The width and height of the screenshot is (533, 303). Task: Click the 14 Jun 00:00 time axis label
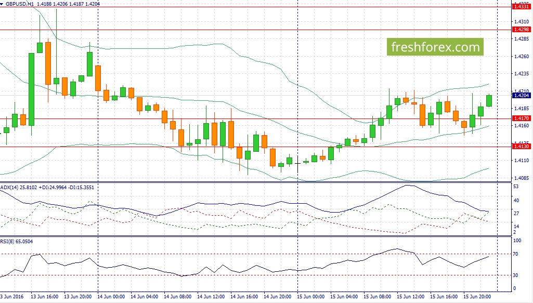111,297
